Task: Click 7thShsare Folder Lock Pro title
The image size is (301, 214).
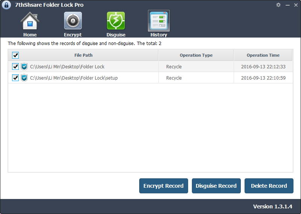Action: click(49, 5)
